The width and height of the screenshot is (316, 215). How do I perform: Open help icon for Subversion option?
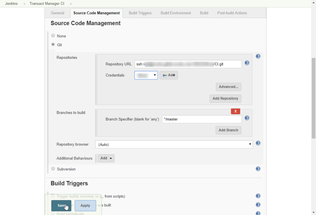tap(258, 169)
